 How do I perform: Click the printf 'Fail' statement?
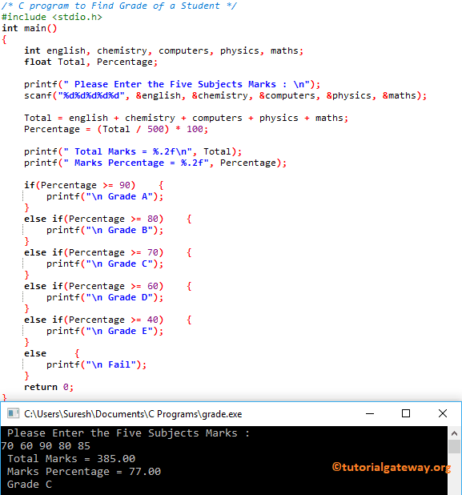(97, 364)
